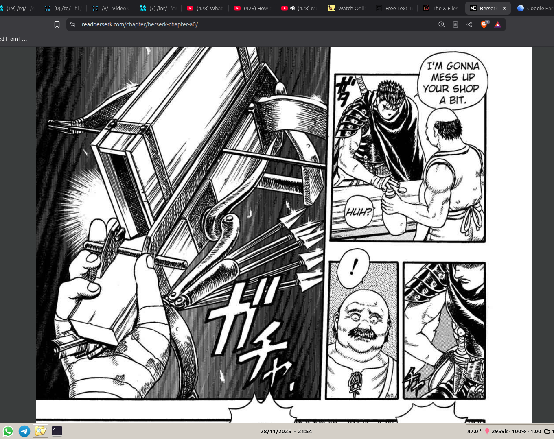Viewport: 554px width, 439px height.
Task: Open the Brave Rewards triangle icon
Action: (497, 24)
